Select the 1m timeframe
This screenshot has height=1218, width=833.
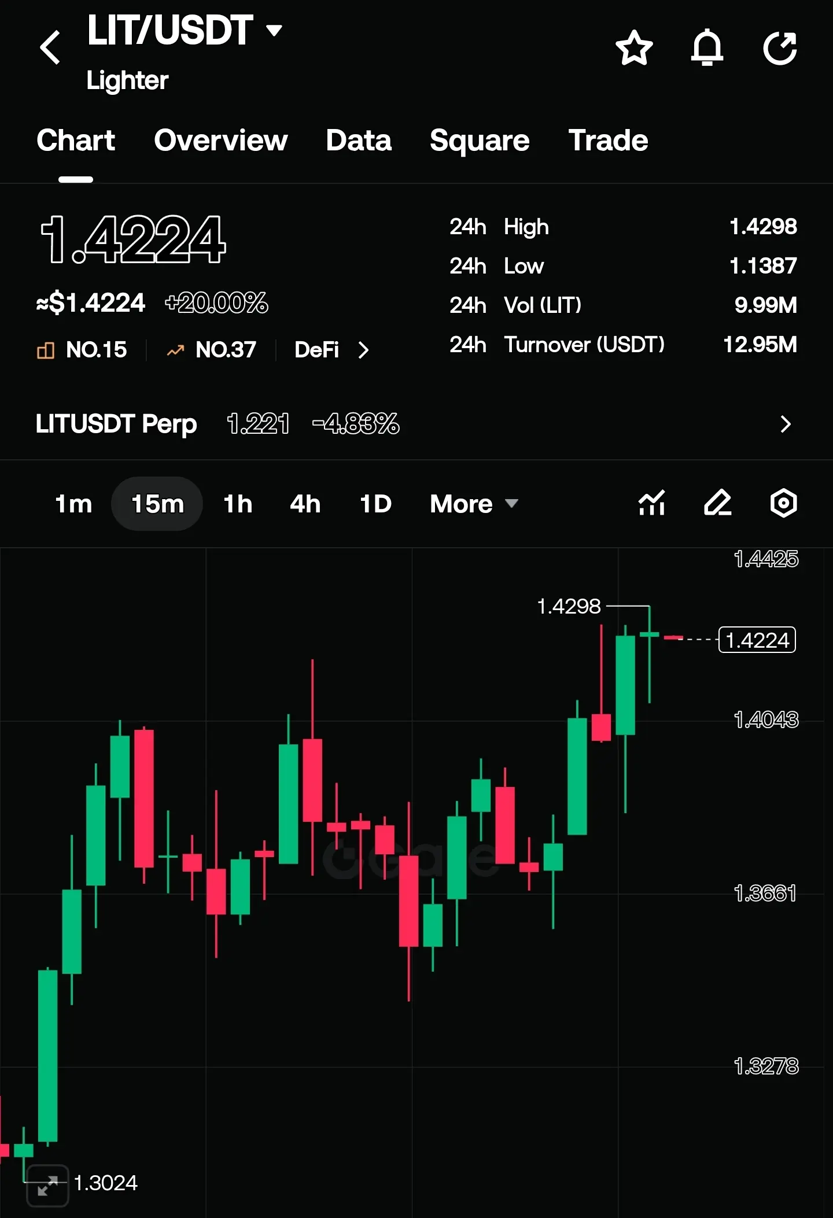click(x=73, y=504)
